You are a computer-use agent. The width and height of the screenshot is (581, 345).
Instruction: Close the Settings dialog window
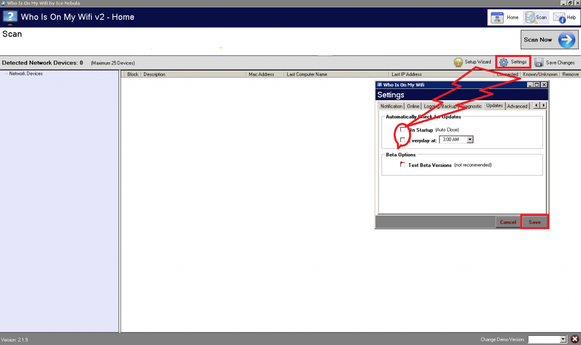click(544, 84)
